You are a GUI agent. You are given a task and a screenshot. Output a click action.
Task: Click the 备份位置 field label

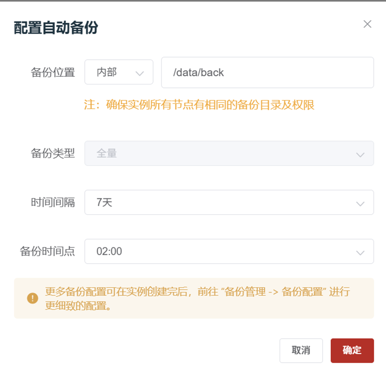click(53, 72)
